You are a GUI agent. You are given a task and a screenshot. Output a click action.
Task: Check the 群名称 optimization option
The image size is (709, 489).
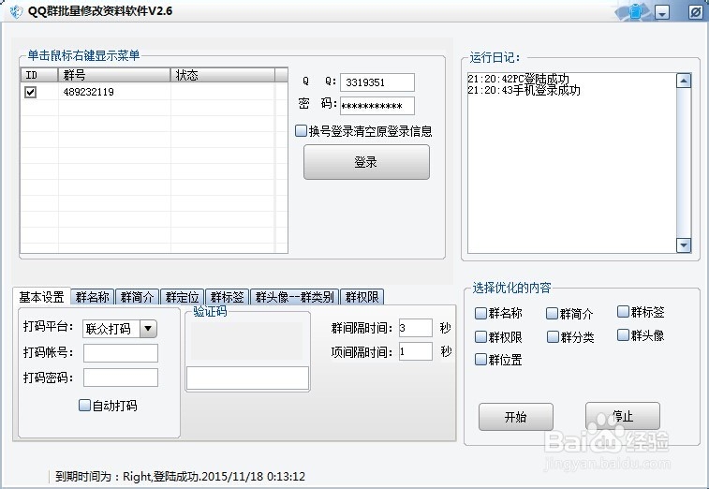click(480, 313)
